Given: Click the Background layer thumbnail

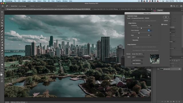Looking at the screenshot, I should click(x=162, y=69).
